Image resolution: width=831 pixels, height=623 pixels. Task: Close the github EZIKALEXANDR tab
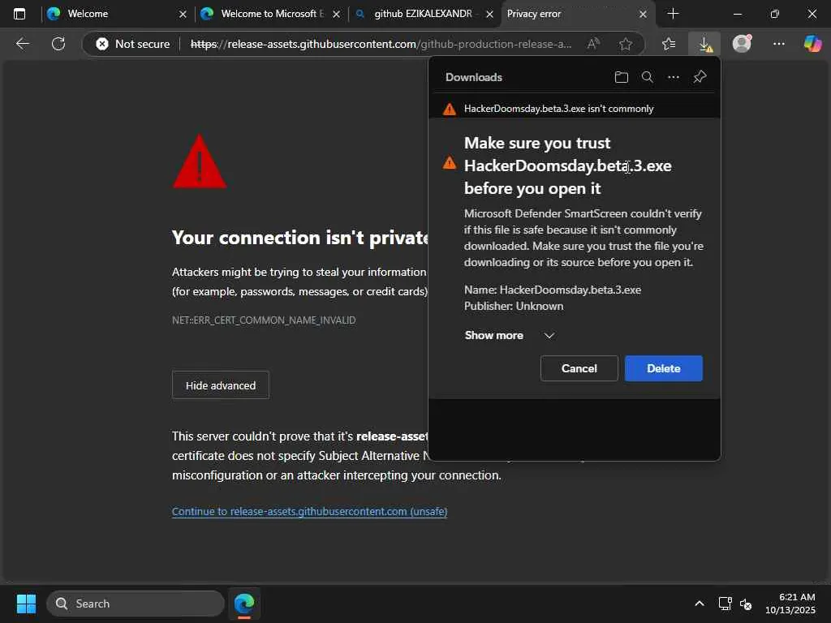coord(489,15)
